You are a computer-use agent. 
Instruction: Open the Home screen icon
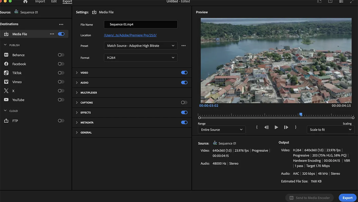point(25,2)
